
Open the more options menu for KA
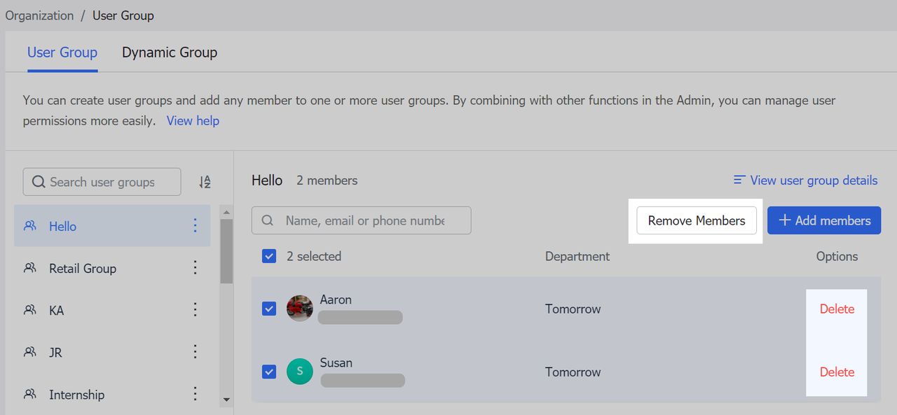[x=196, y=309]
